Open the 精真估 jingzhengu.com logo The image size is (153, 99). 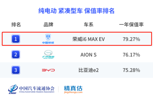pyautogui.click(x=73, y=89)
